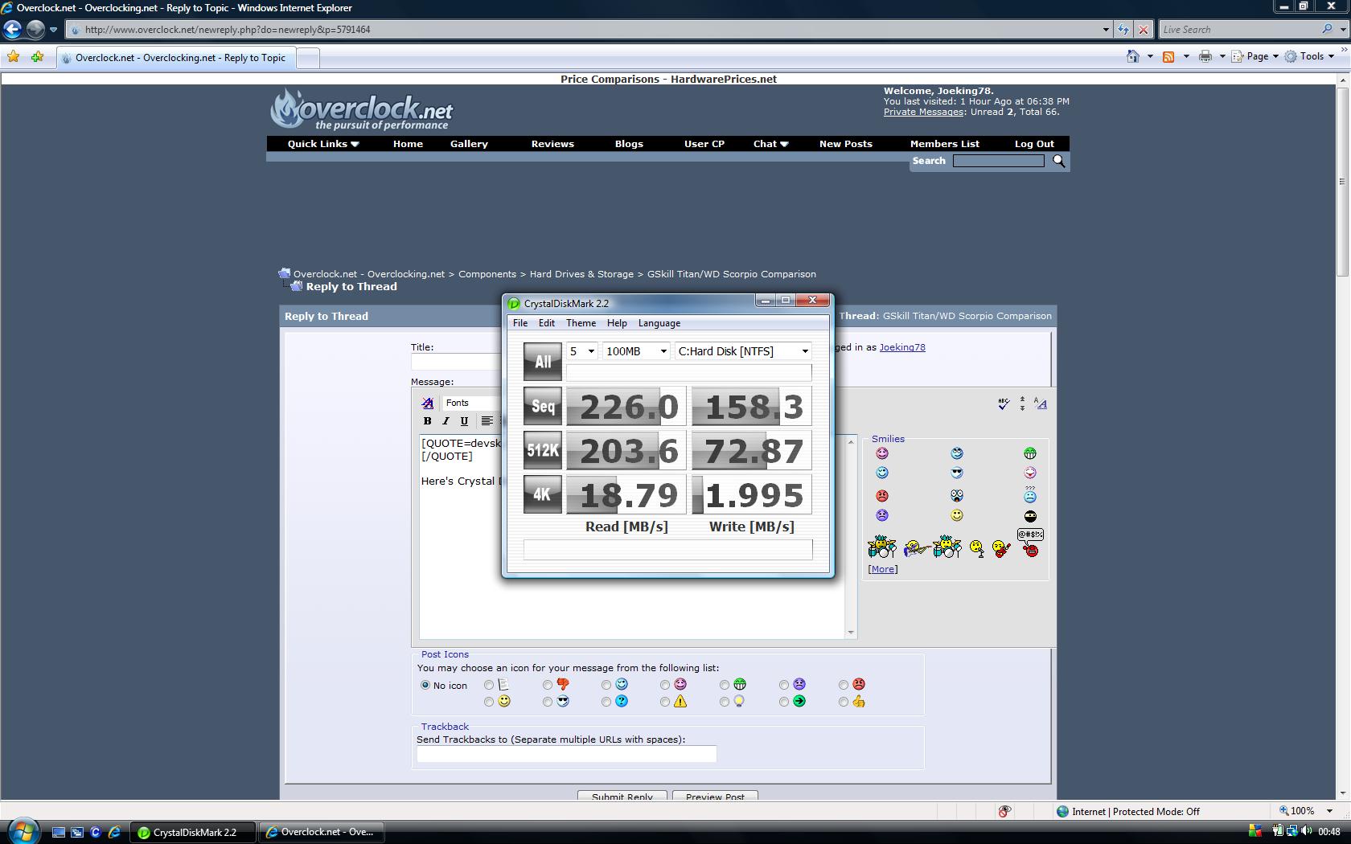
Task: Insert the green grinning smiley
Action: pos(1030,453)
